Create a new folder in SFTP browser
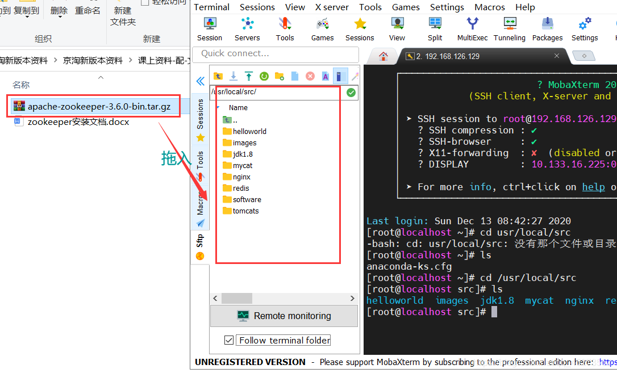Viewport: 617px width, 373px height. coord(280,76)
